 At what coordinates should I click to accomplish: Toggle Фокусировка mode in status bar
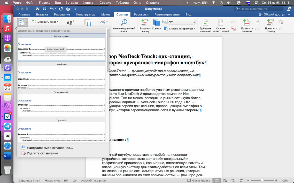coord(196,181)
